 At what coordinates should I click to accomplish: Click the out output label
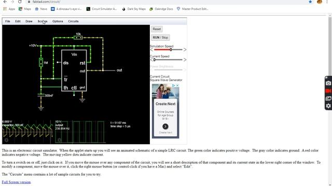click(119, 70)
